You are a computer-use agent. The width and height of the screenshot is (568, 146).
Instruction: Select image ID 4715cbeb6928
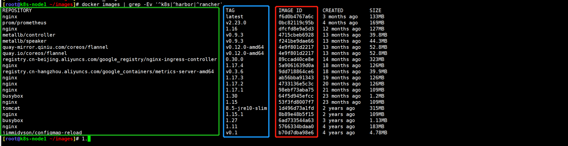click(x=296, y=35)
